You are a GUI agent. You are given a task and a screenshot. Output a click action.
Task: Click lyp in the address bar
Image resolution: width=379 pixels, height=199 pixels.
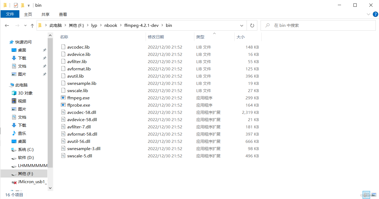(x=94, y=26)
